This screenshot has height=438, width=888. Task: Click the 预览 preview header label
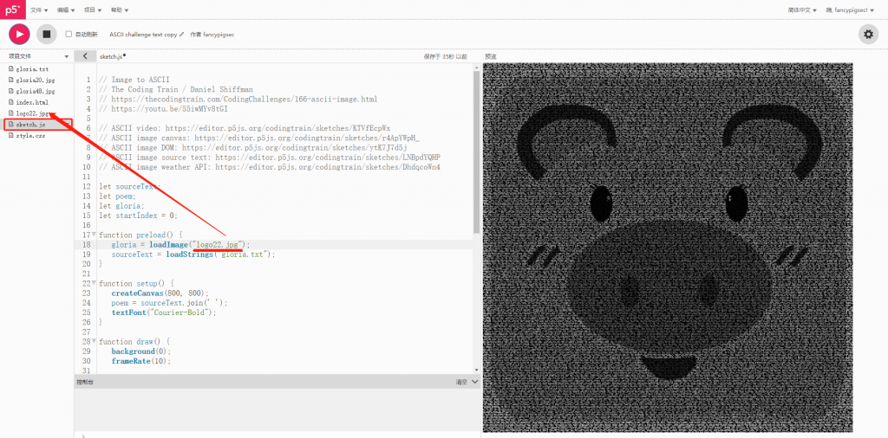[x=491, y=56]
